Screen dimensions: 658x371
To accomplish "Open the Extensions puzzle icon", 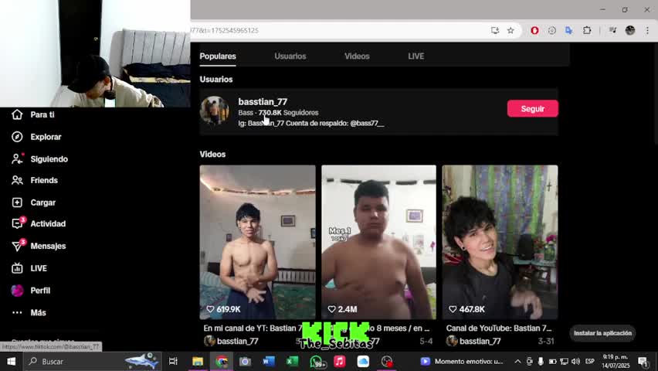I will click(587, 30).
